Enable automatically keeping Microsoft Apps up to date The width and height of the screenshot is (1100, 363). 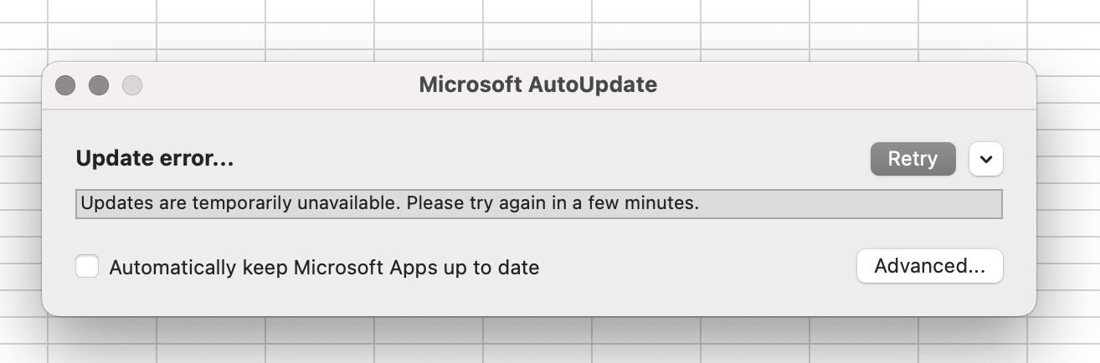coord(87,267)
